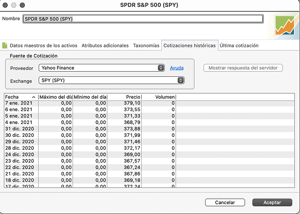The width and height of the screenshot is (300, 214).
Task: Click the price 371,33
Action: pos(132,116)
